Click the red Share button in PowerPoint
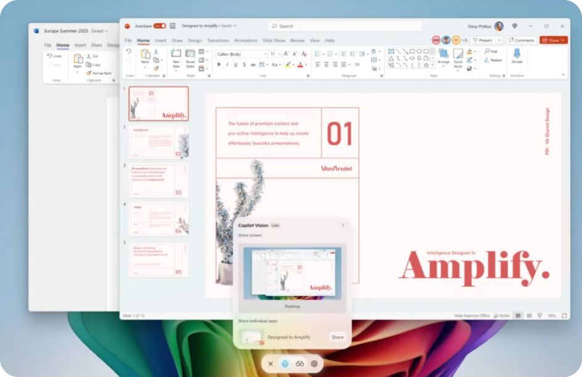 tap(554, 40)
